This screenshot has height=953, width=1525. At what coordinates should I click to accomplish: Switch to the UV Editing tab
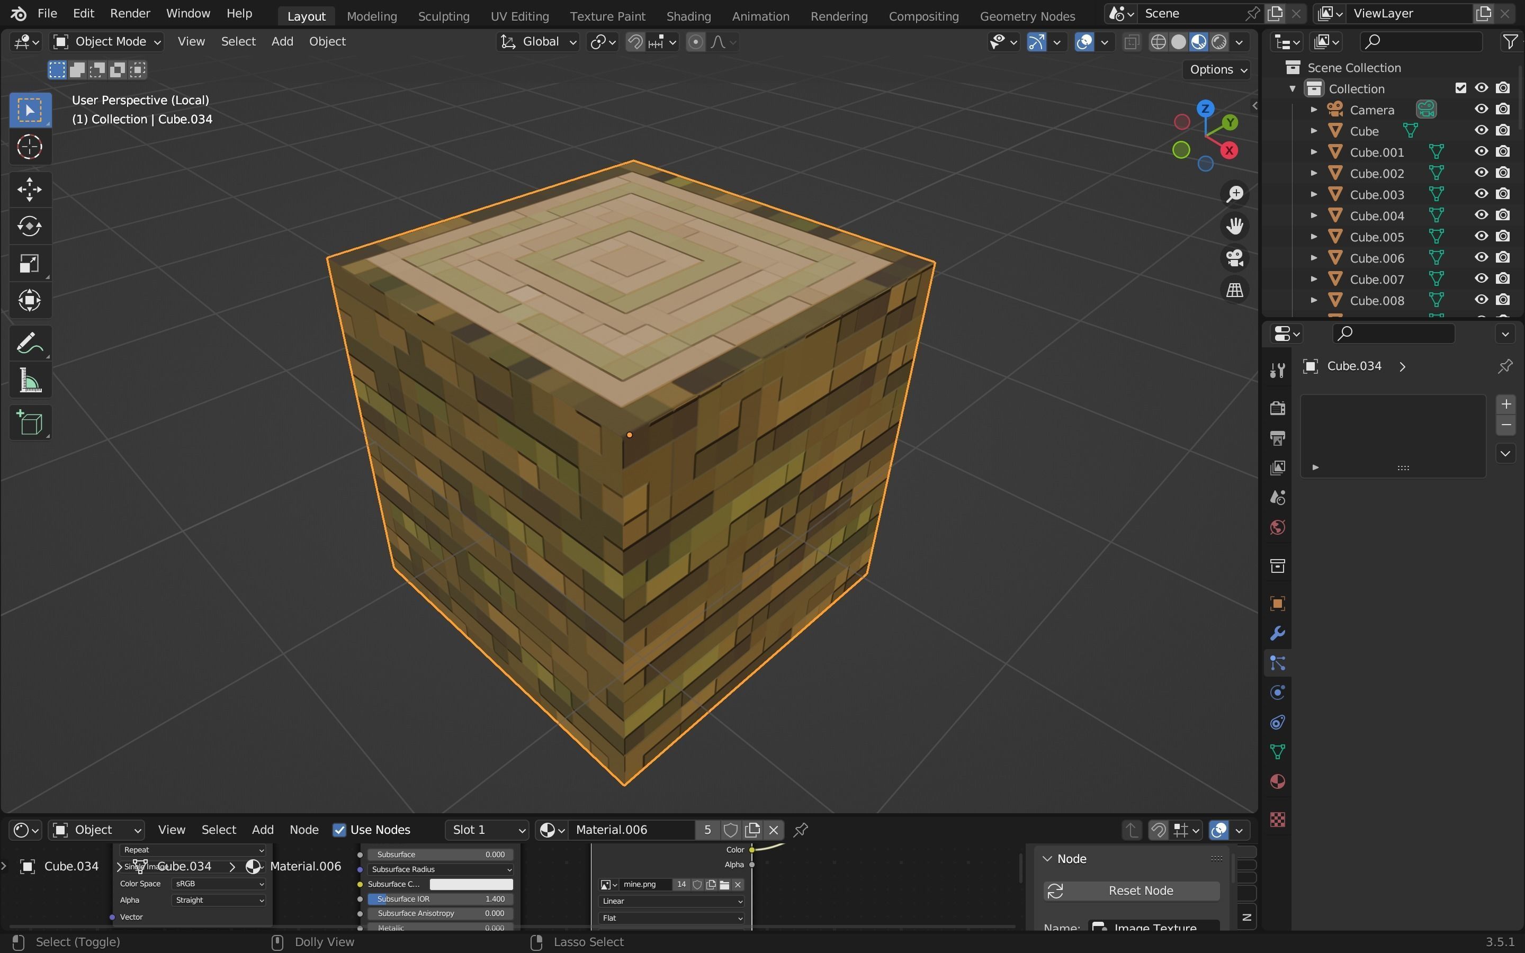click(x=519, y=16)
